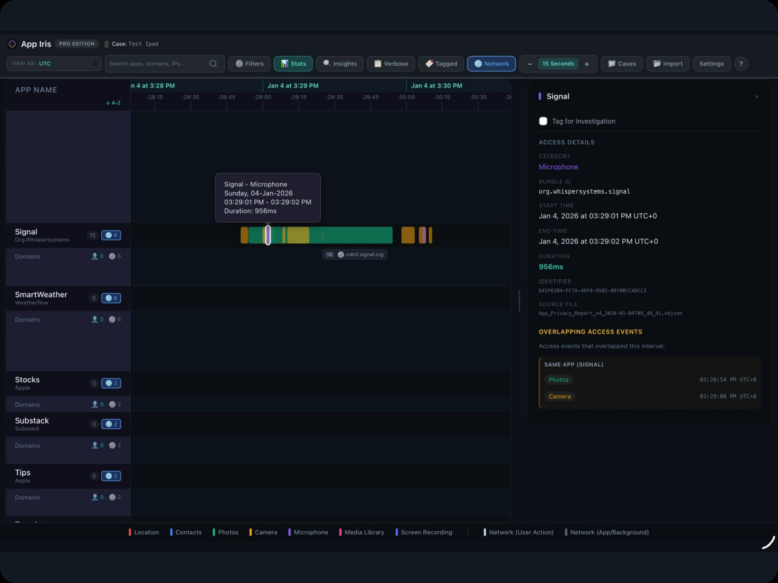Toggle the Network view
Image resolution: width=778 pixels, height=583 pixels.
point(491,64)
